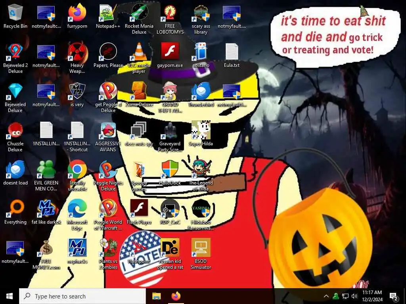The width and height of the screenshot is (406, 304).
Task: Open clock showing 11:17 AM
Action: pyautogui.click(x=372, y=296)
